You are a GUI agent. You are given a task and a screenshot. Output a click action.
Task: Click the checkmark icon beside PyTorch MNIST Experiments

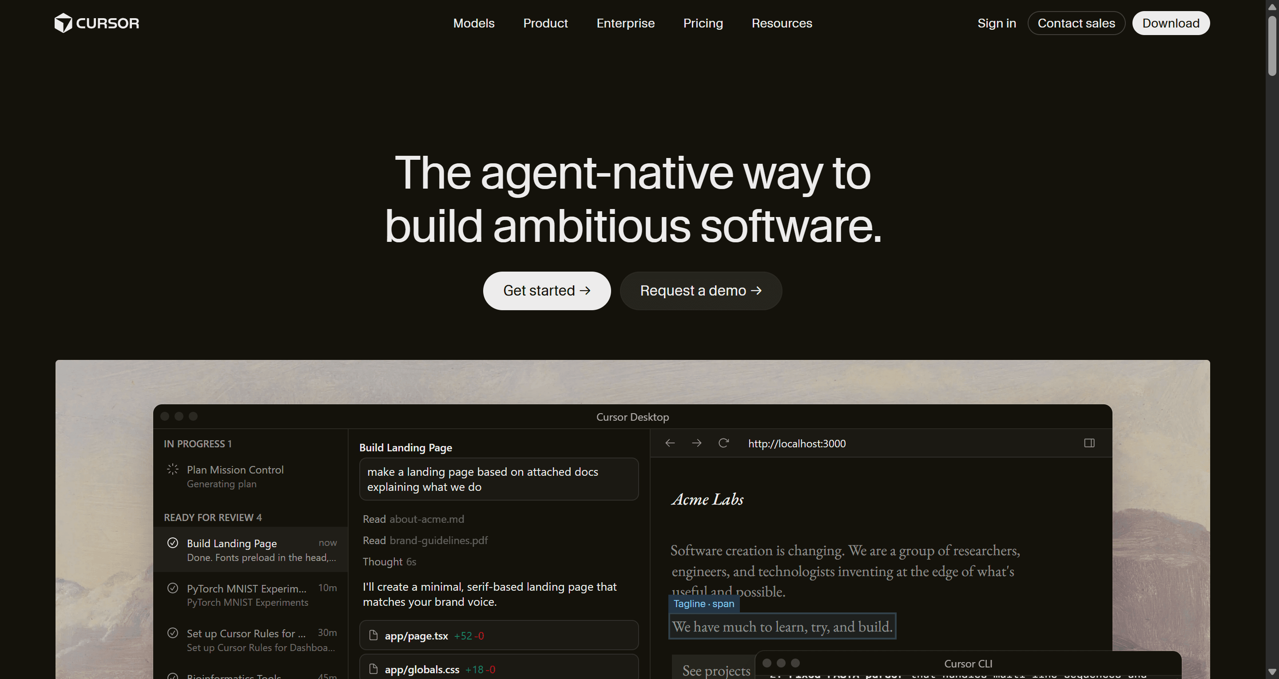tap(173, 588)
